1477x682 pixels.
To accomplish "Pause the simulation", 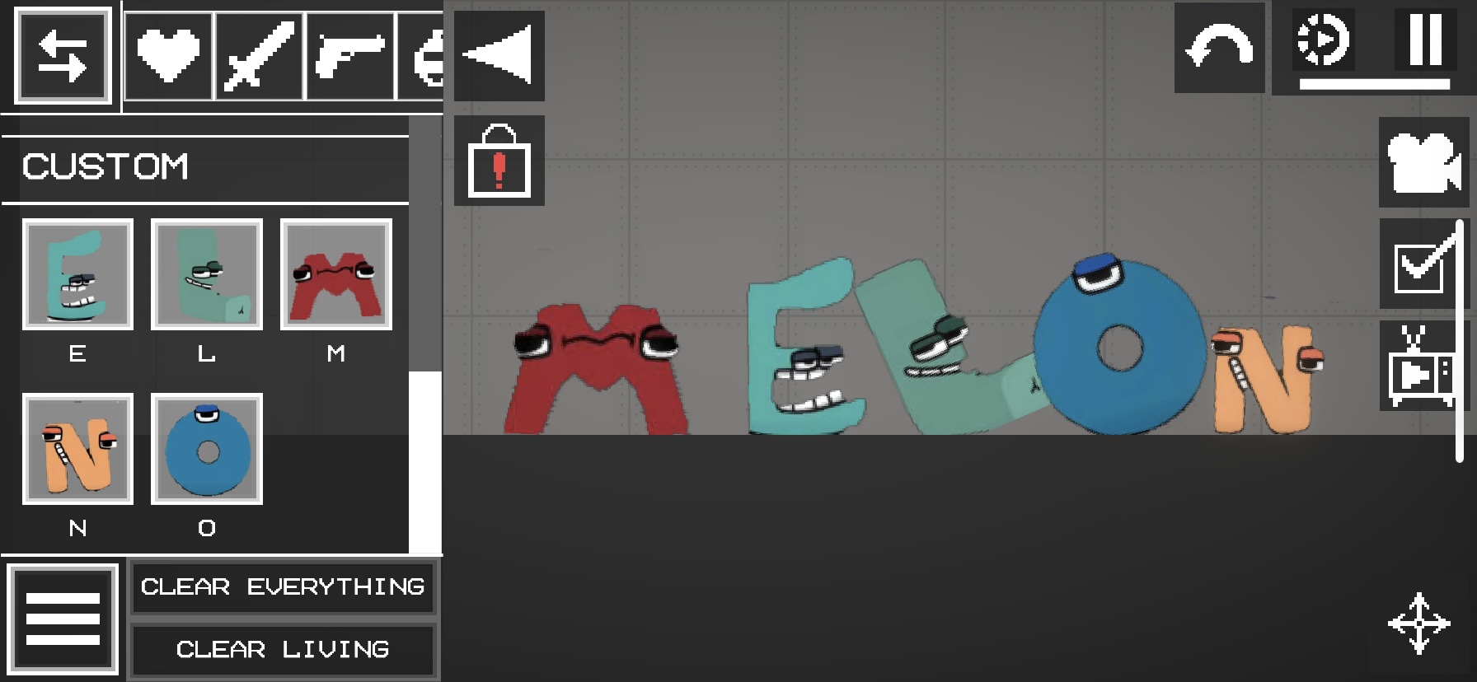I will tap(1426, 39).
